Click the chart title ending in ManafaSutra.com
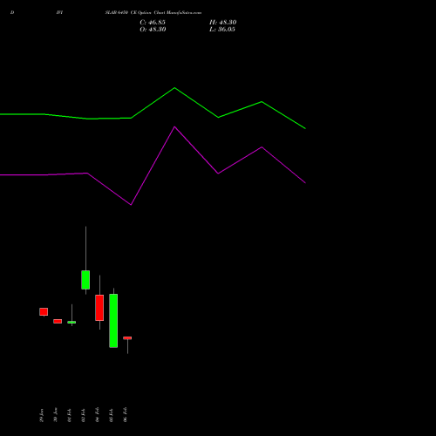The image size is (436, 436). [x=153, y=13]
